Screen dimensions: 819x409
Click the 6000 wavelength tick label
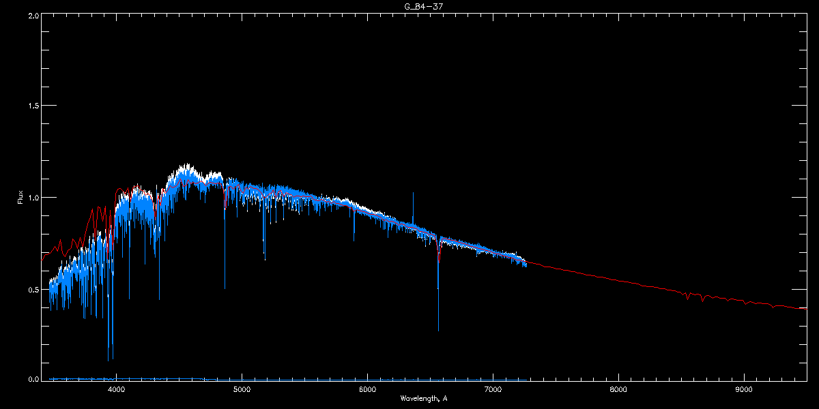(x=367, y=390)
